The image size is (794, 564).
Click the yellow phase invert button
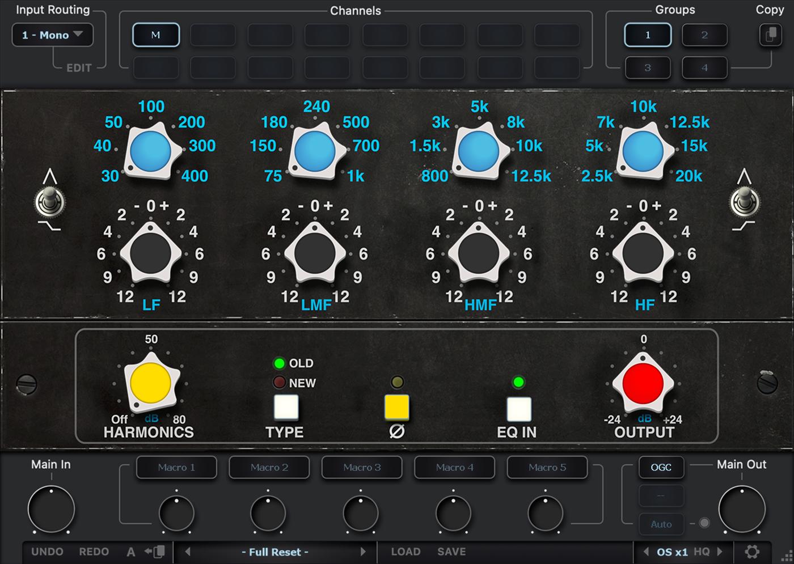click(396, 407)
